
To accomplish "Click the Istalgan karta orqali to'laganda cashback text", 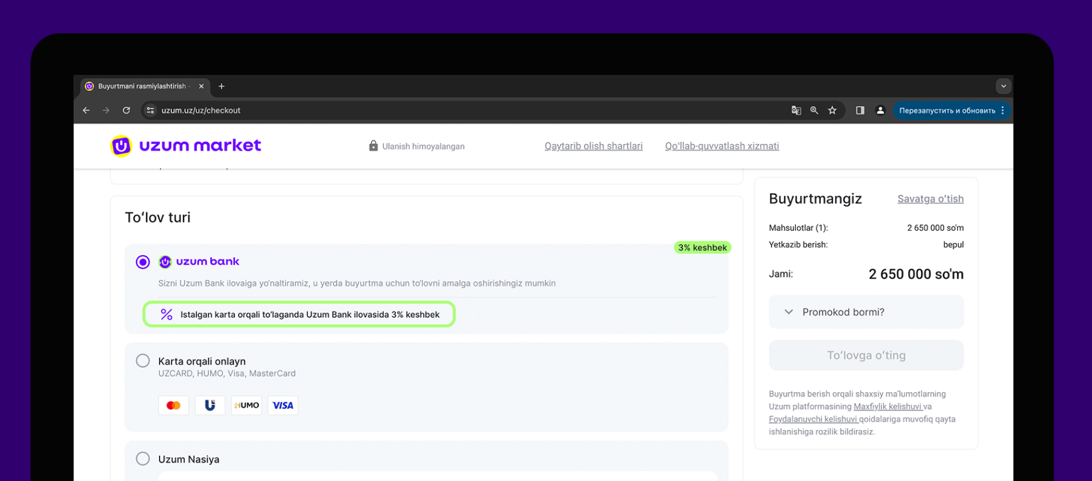I will tap(310, 314).
